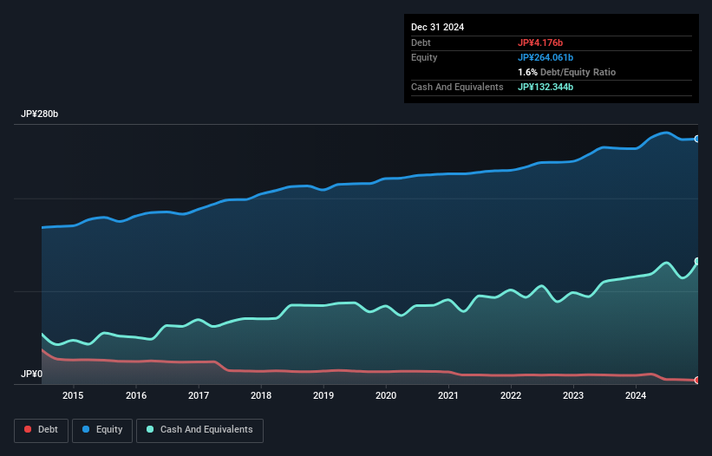Image resolution: width=712 pixels, height=456 pixels.
Task: Click the Debt row label in tooltip
Action: coord(421,42)
